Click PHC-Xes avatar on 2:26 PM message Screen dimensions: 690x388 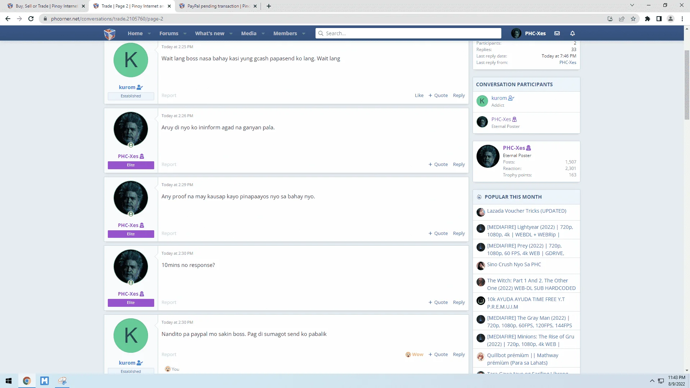tap(131, 129)
